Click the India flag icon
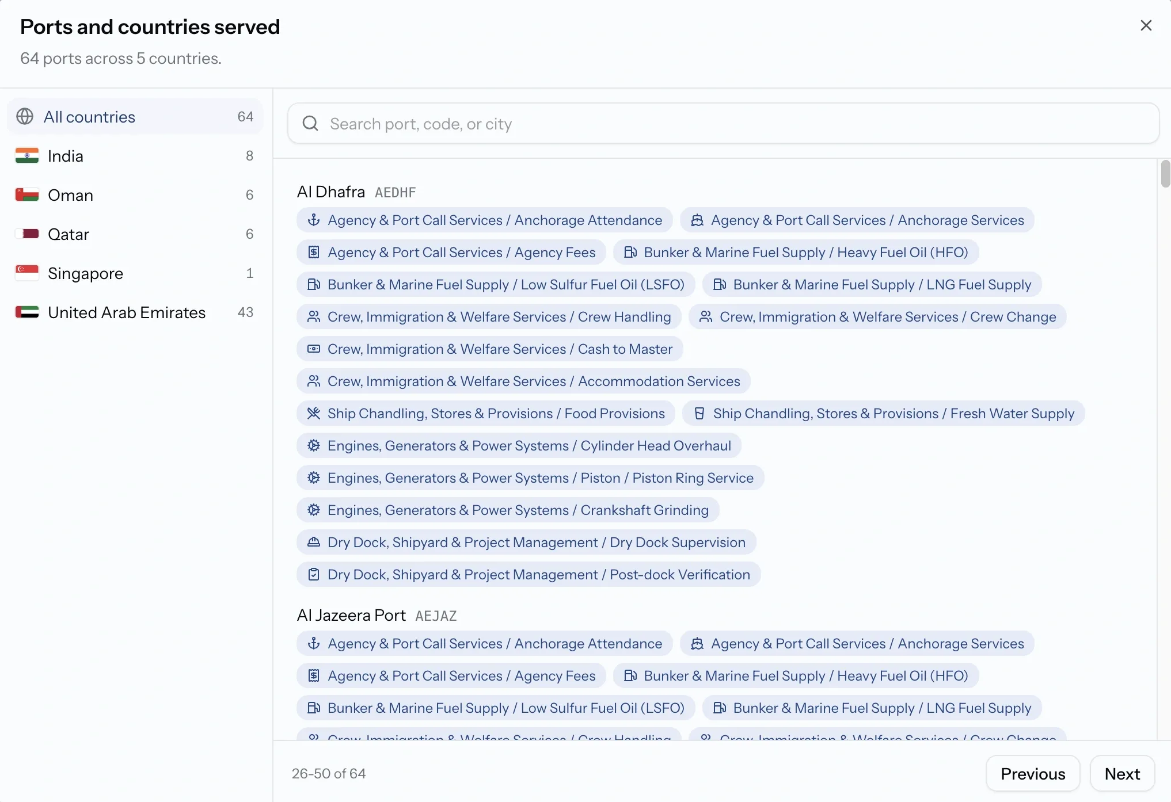This screenshot has height=802, width=1171. tap(27, 156)
